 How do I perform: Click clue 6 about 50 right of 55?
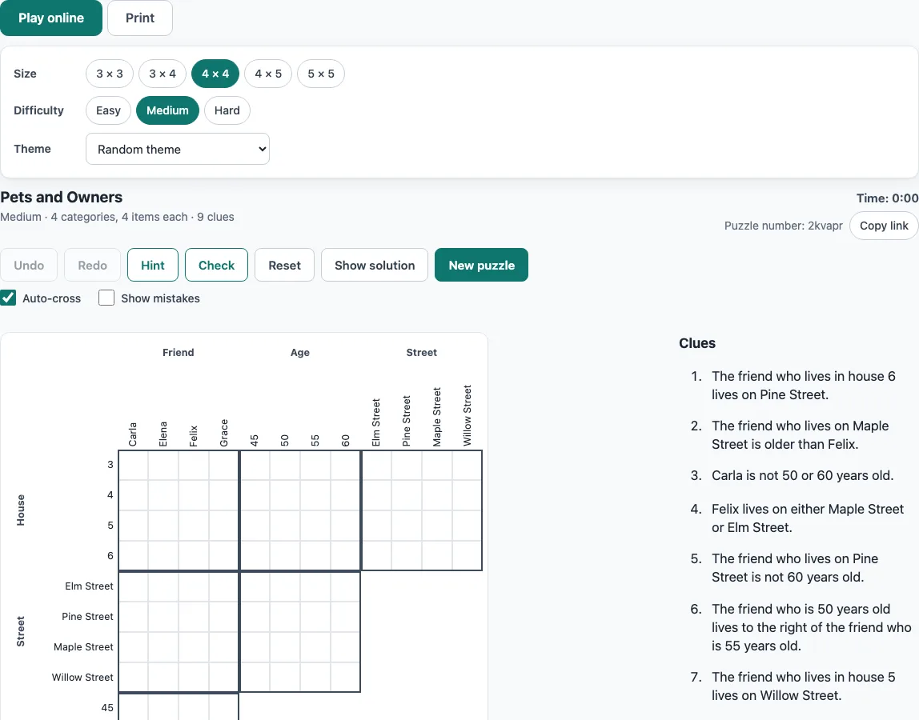811,627
